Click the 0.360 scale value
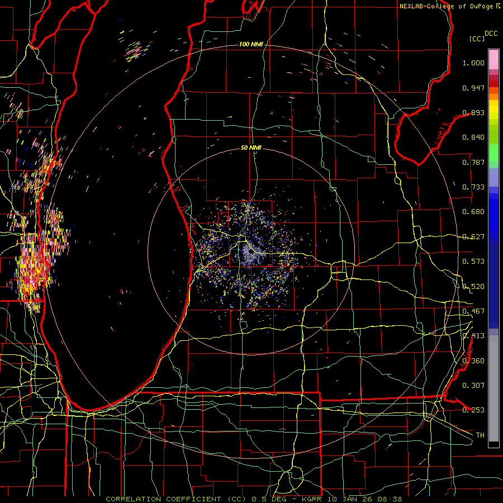The width and height of the screenshot is (503, 503). coord(473,361)
